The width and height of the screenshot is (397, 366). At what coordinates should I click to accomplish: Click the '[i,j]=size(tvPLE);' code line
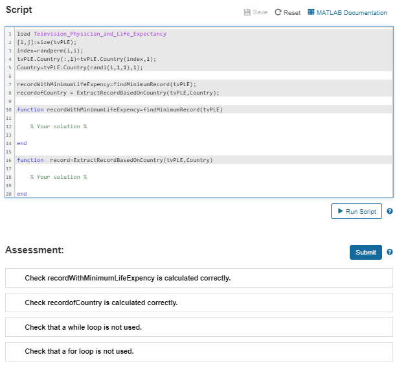point(47,42)
